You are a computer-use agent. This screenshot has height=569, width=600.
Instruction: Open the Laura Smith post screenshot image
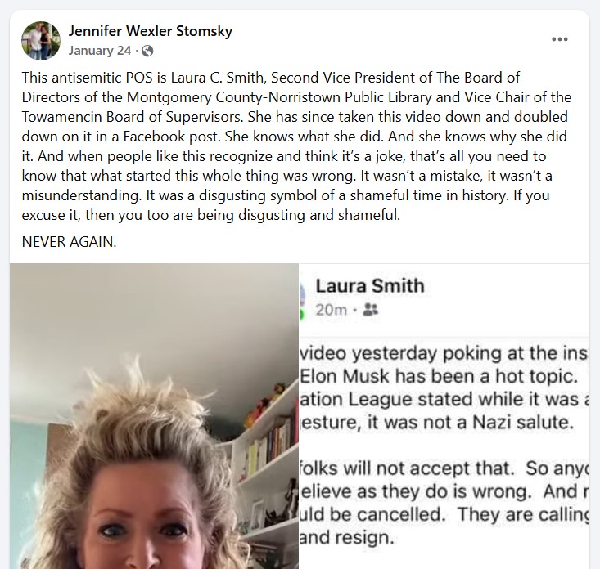[444, 416]
